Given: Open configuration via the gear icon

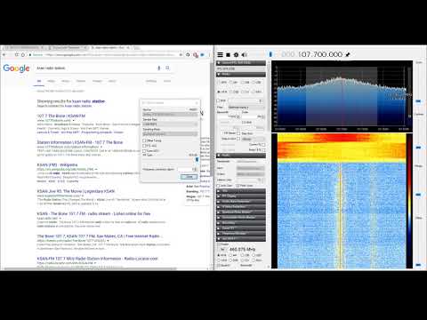Looking at the screenshot, I should 236,54.
